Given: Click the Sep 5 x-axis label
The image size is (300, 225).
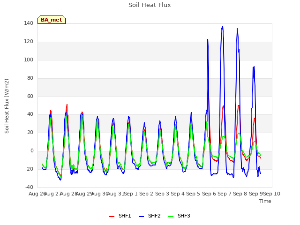Looking at the screenshot, I should click(x=193, y=194).
